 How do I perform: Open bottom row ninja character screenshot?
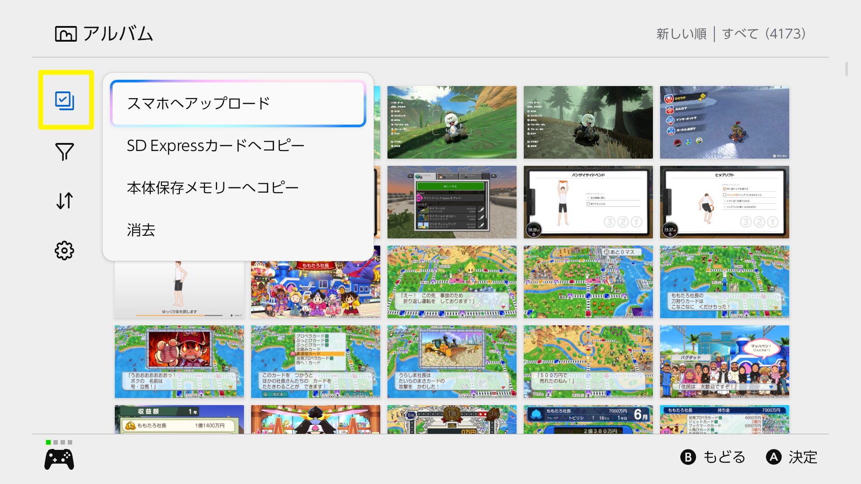point(316,419)
